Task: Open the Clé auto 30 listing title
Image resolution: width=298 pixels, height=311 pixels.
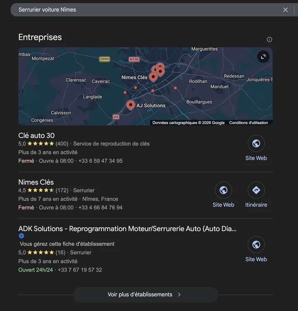Action: pos(36,136)
